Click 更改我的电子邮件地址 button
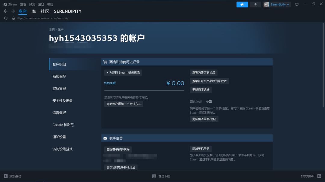The image size is (325, 182). pyautogui.click(x=121, y=167)
